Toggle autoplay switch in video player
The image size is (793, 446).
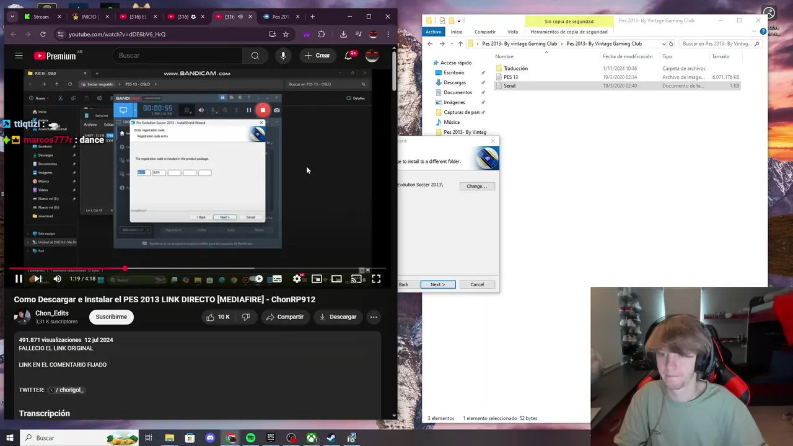257,279
